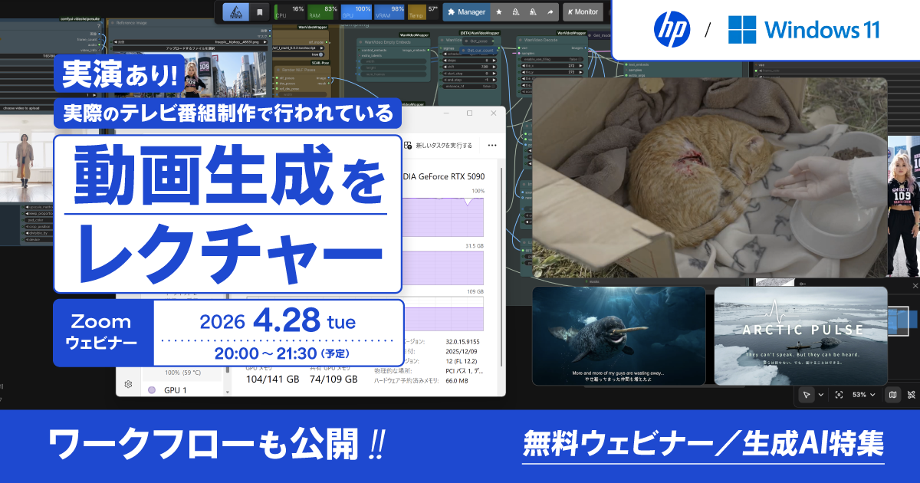920x483 pixels.
Task: Click the share arrow icon in toolbar
Action: [549, 12]
